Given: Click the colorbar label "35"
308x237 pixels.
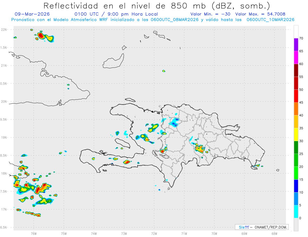Looking at the screenshot, I should 301,128.
